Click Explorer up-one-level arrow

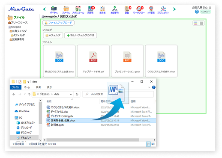point(29,94)
